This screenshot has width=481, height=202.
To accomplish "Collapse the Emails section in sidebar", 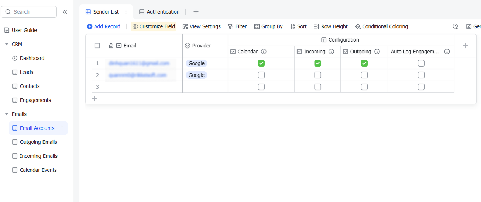I will click(x=7, y=114).
